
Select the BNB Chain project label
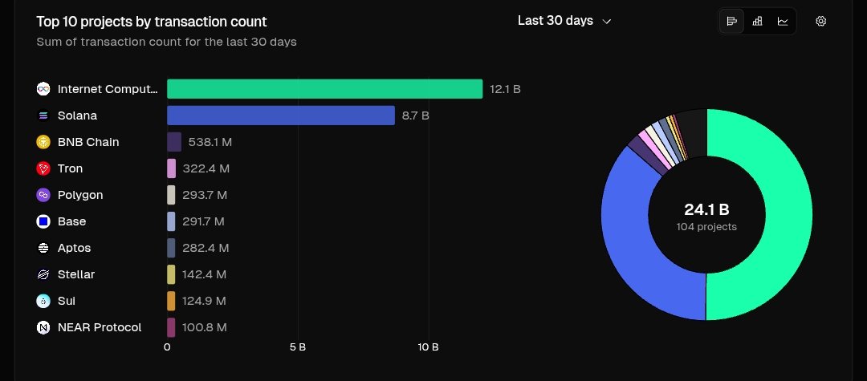(88, 142)
